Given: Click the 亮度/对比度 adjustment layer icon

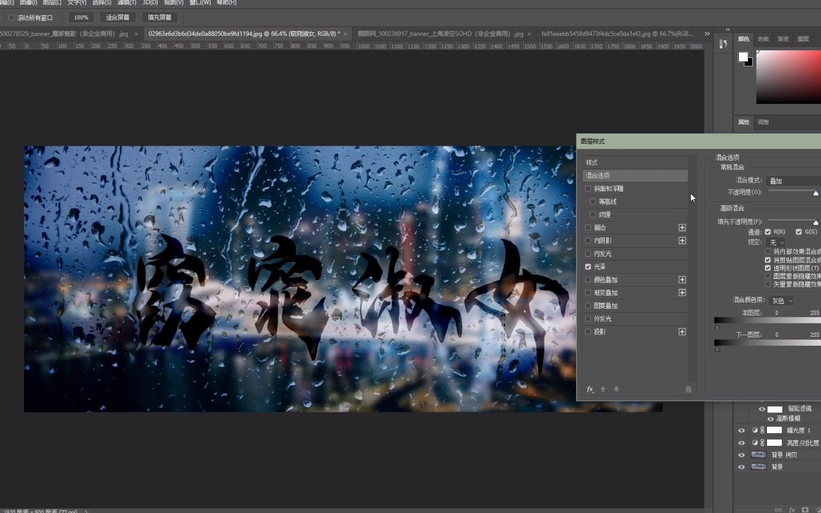Looking at the screenshot, I should pos(755,443).
